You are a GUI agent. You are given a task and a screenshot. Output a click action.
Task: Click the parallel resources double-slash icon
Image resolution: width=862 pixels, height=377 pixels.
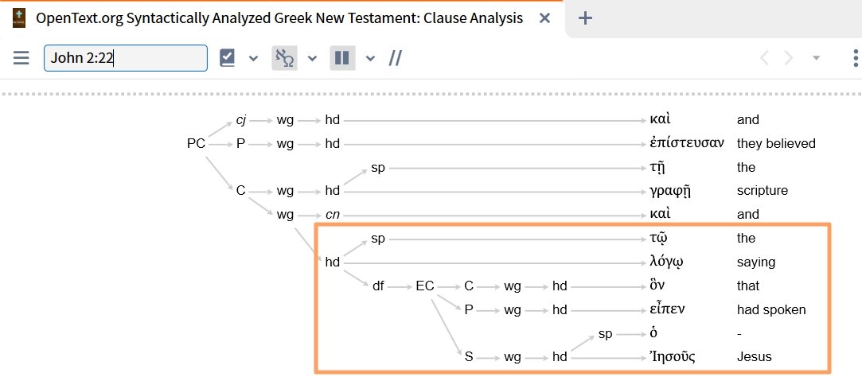coord(395,58)
